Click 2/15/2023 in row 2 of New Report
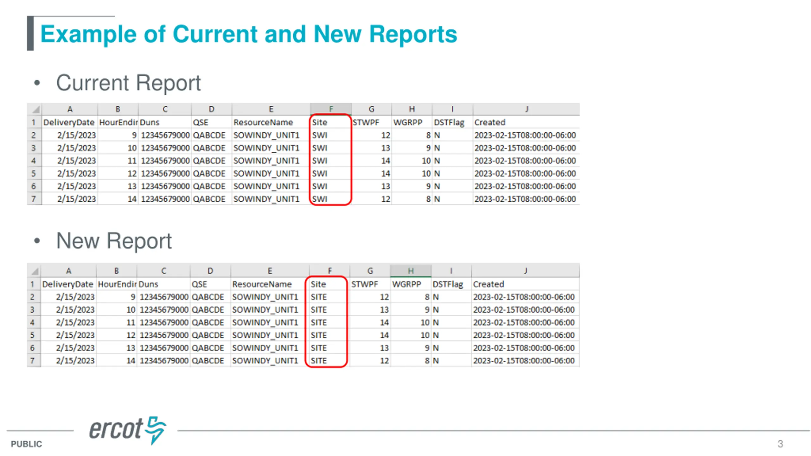Viewport: 811px width, 456px height. pos(68,297)
